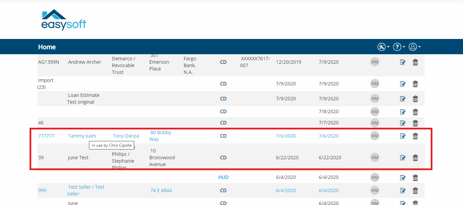463x205 pixels.
Task: Open the Tony Danza link
Action: click(126, 136)
